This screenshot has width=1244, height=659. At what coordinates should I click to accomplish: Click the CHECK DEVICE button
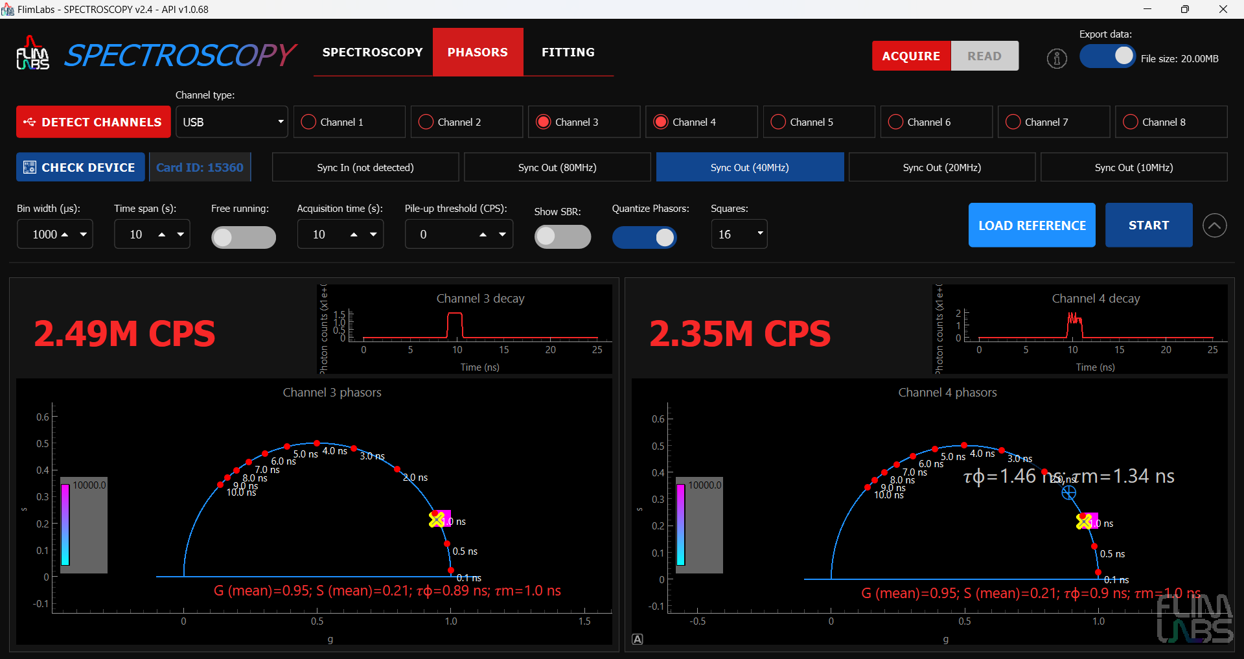tap(80, 167)
